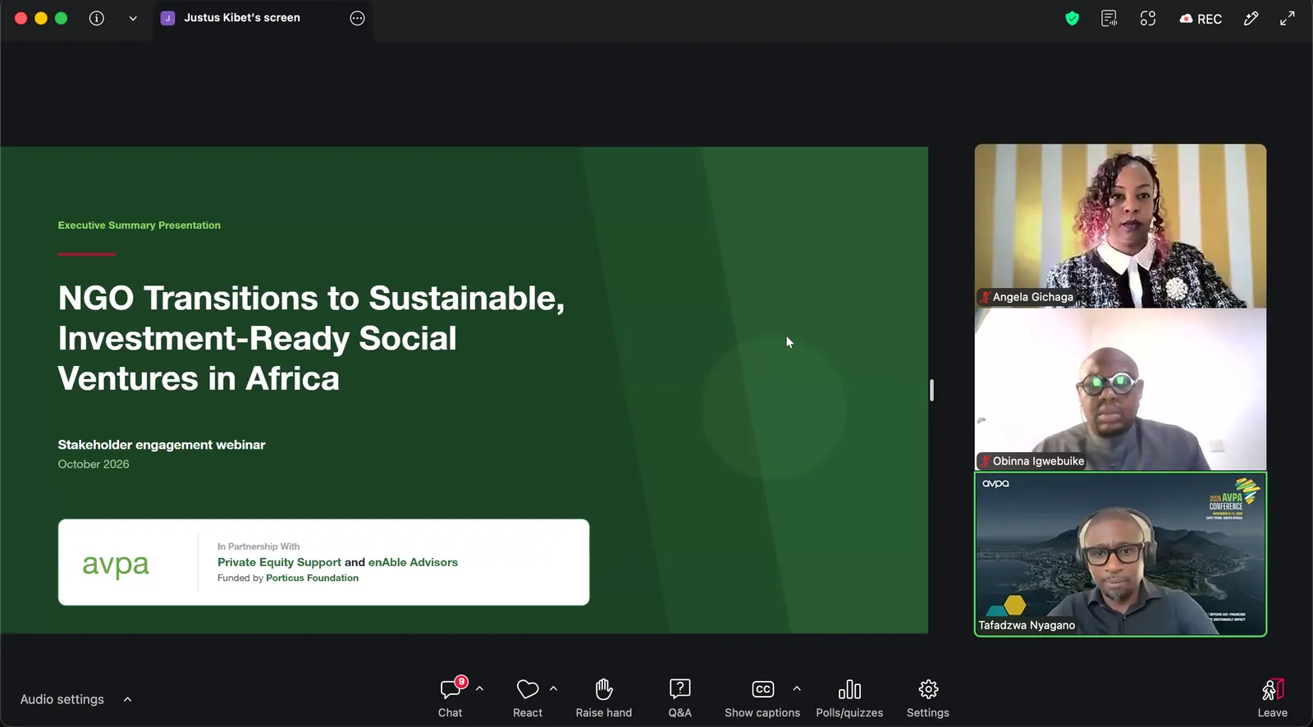Open the Q&A panel
The image size is (1313, 727).
click(679, 698)
